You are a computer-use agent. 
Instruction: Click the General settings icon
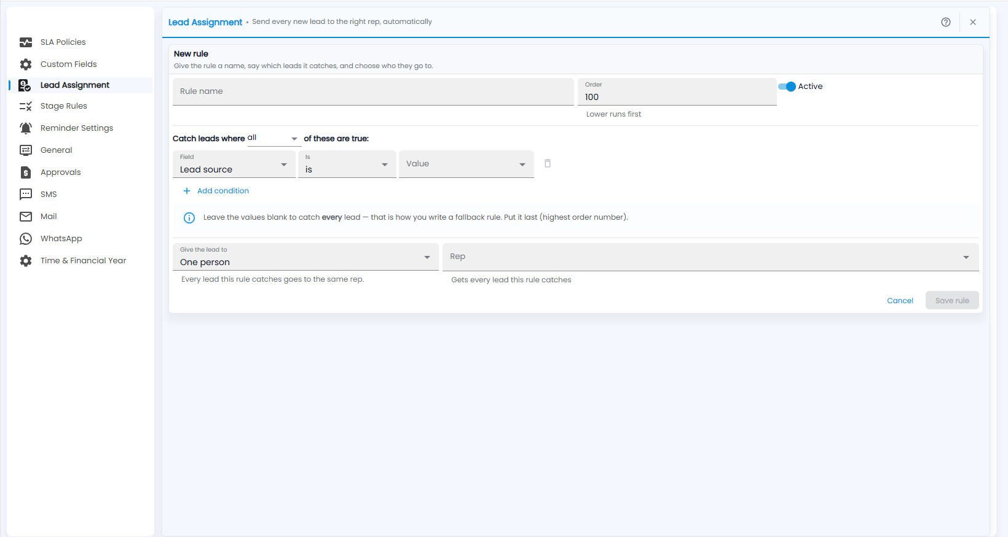coord(26,150)
